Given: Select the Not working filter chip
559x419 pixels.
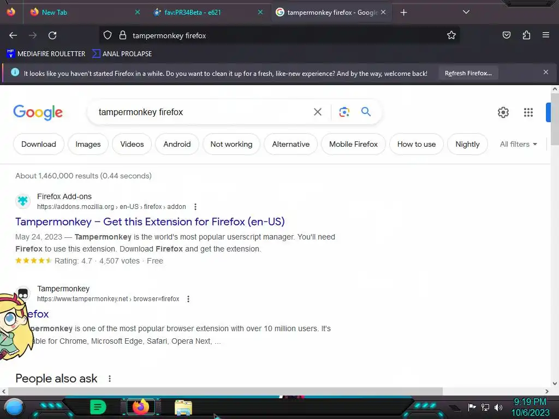Looking at the screenshot, I should coord(231,144).
